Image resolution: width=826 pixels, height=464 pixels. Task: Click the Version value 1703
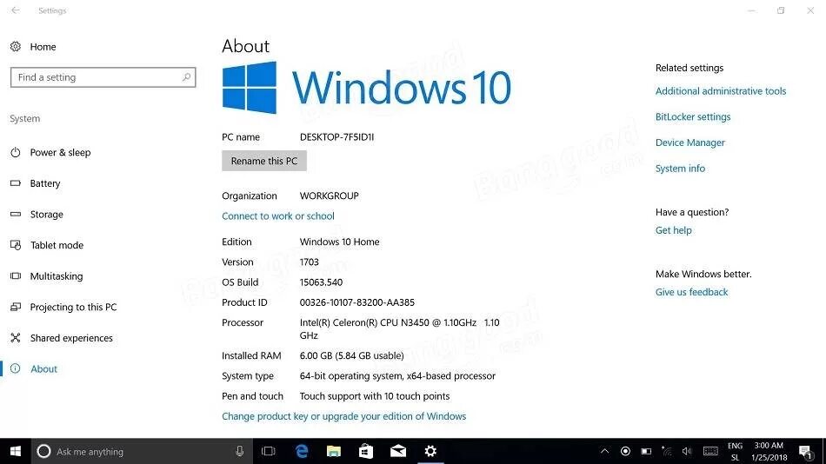tap(309, 262)
